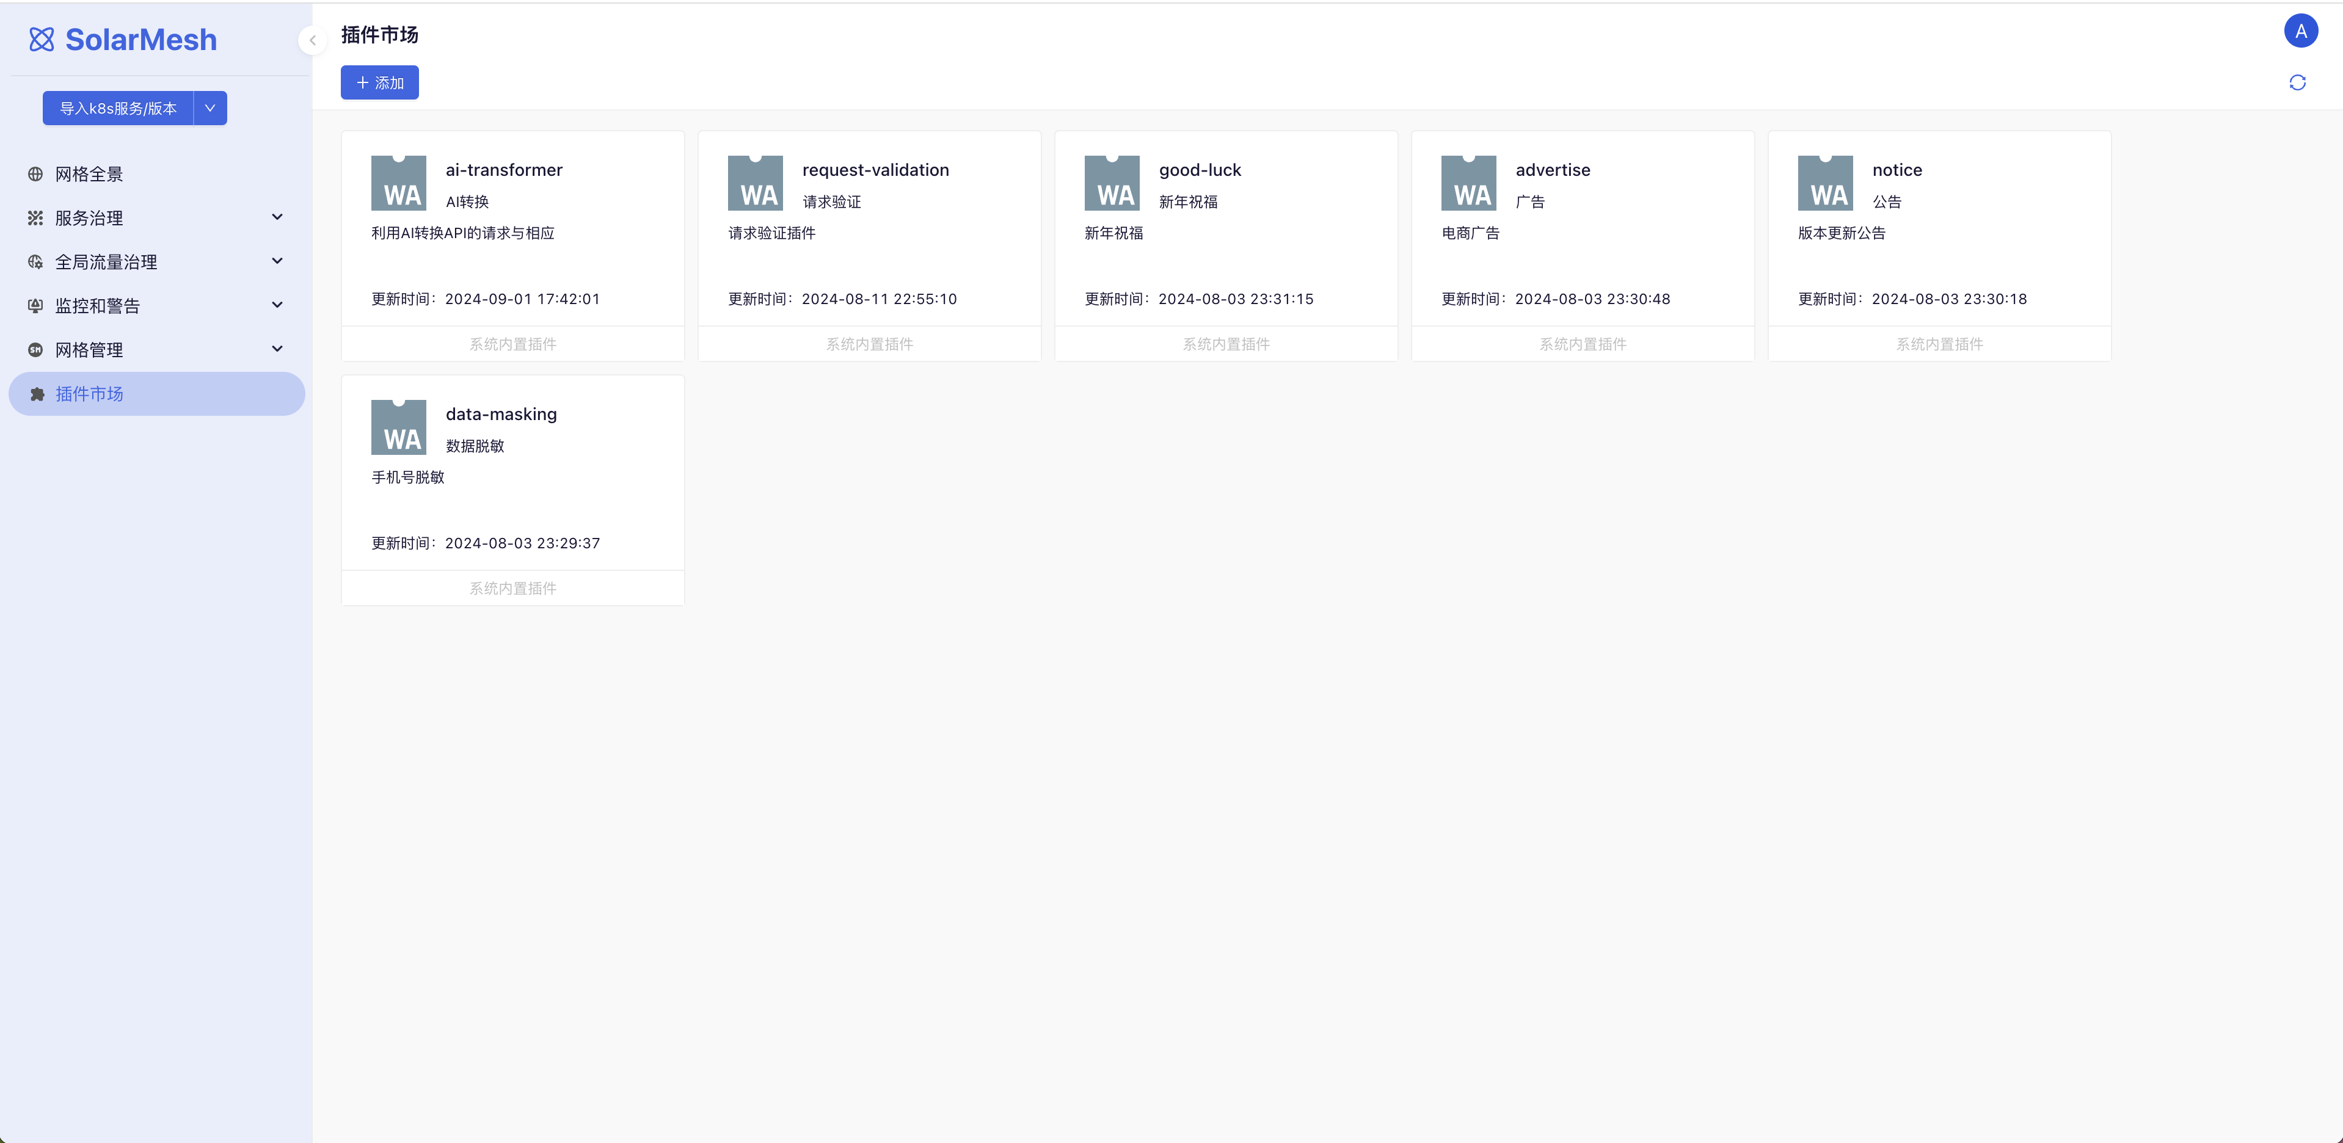Viewport: 2343px width, 1143px height.
Task: Click the refresh icon at top right
Action: tap(2297, 83)
